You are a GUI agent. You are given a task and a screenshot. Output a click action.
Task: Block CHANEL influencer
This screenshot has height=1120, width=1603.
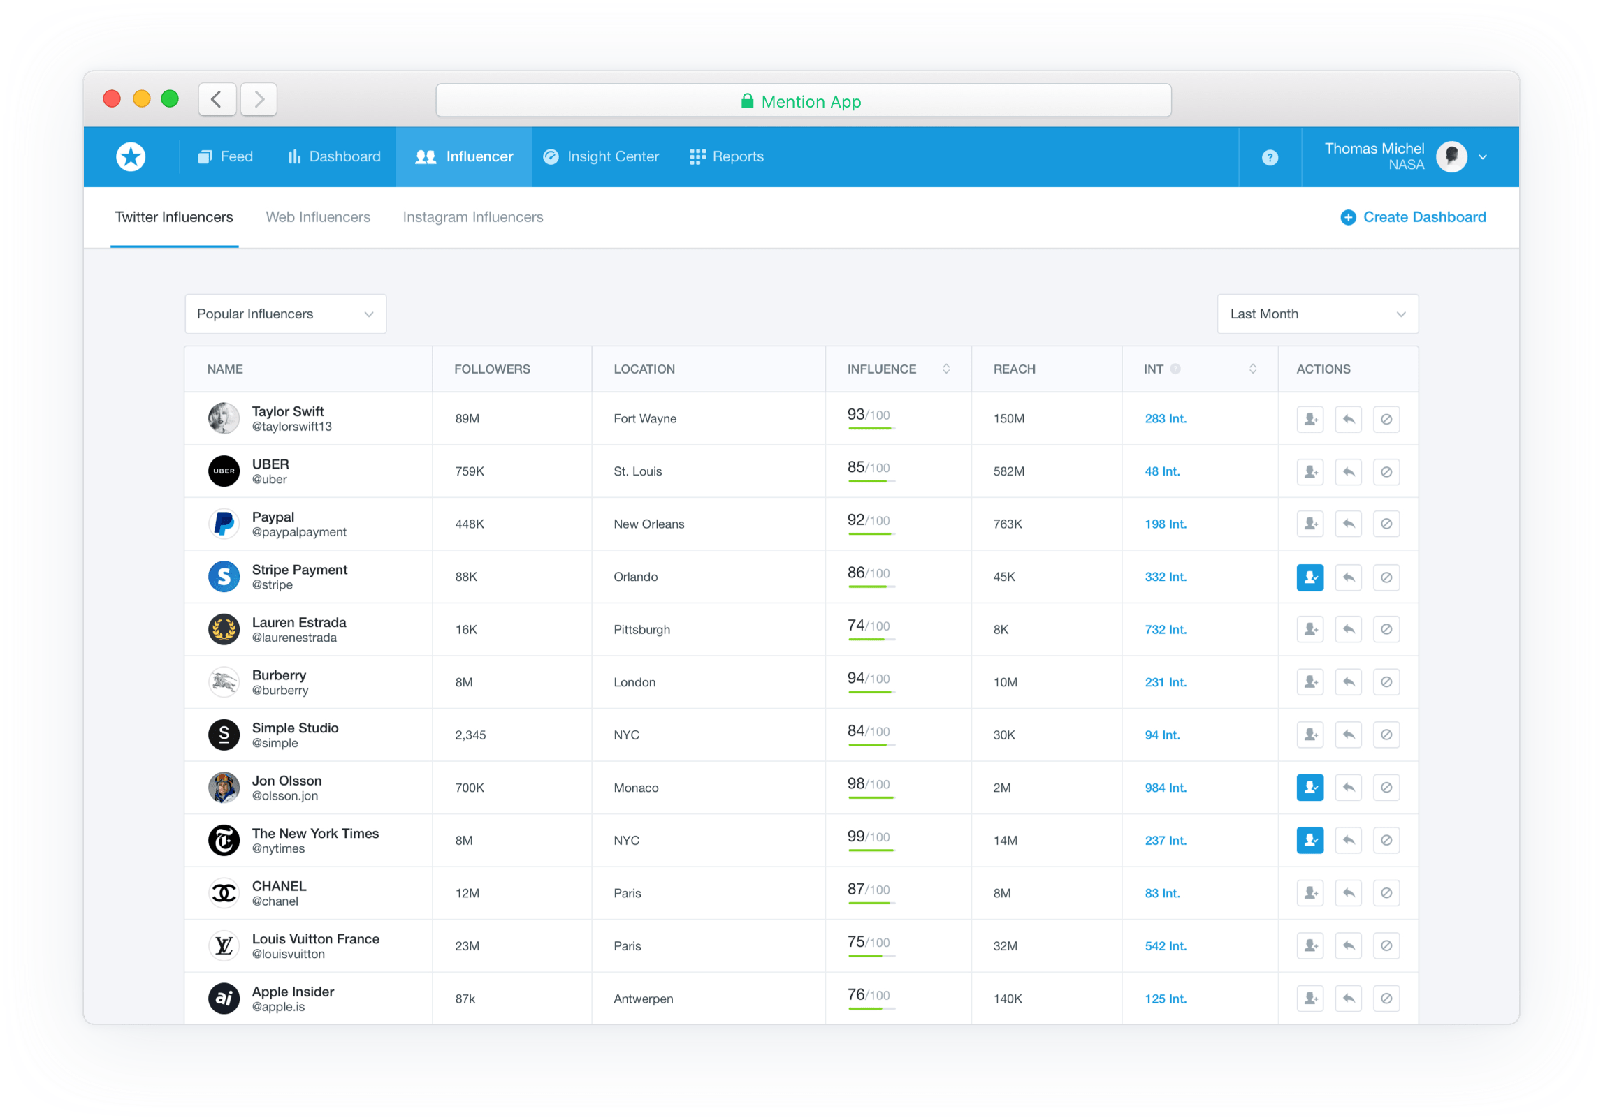click(x=1386, y=893)
